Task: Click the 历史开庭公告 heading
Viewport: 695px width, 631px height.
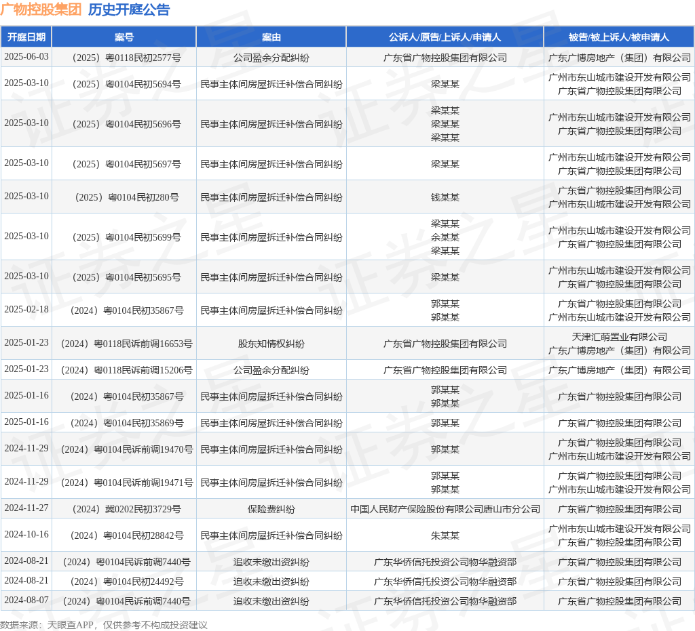Action: [129, 9]
